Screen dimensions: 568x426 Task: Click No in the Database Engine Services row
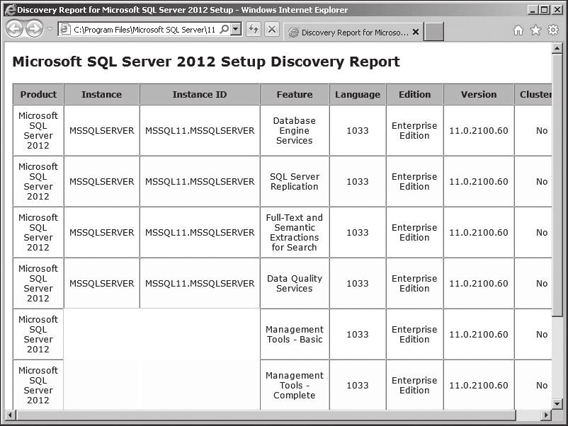[x=542, y=131]
